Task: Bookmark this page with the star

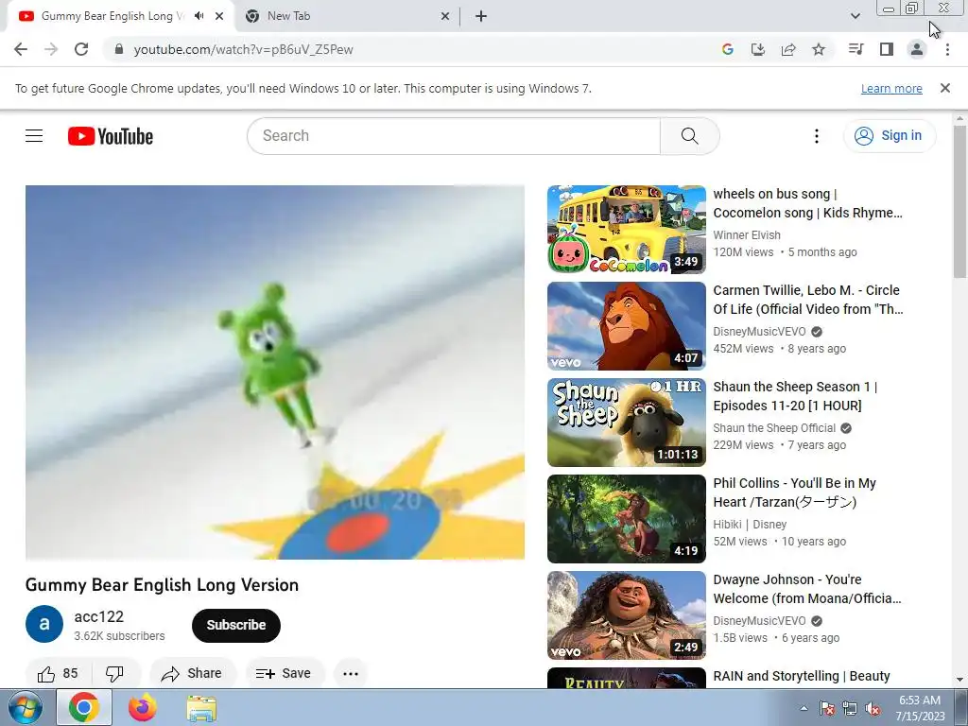Action: [x=819, y=49]
